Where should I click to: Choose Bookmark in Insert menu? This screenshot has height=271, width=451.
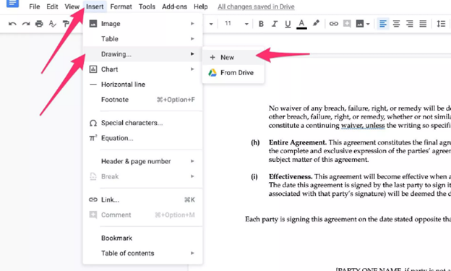(142, 238)
